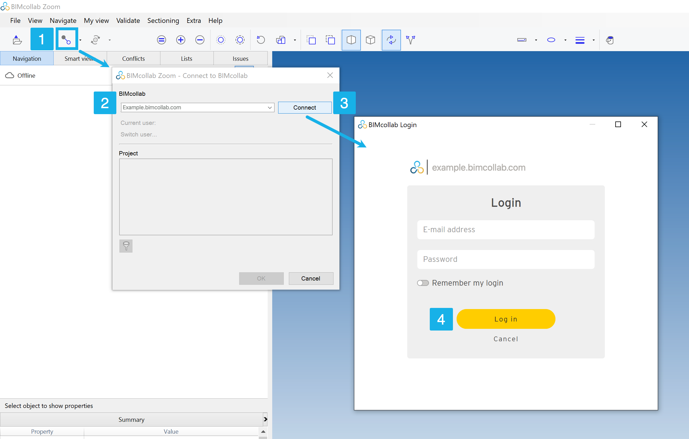The width and height of the screenshot is (689, 439).
Task: Click the dashed square front selection icon
Action: pyautogui.click(x=330, y=40)
